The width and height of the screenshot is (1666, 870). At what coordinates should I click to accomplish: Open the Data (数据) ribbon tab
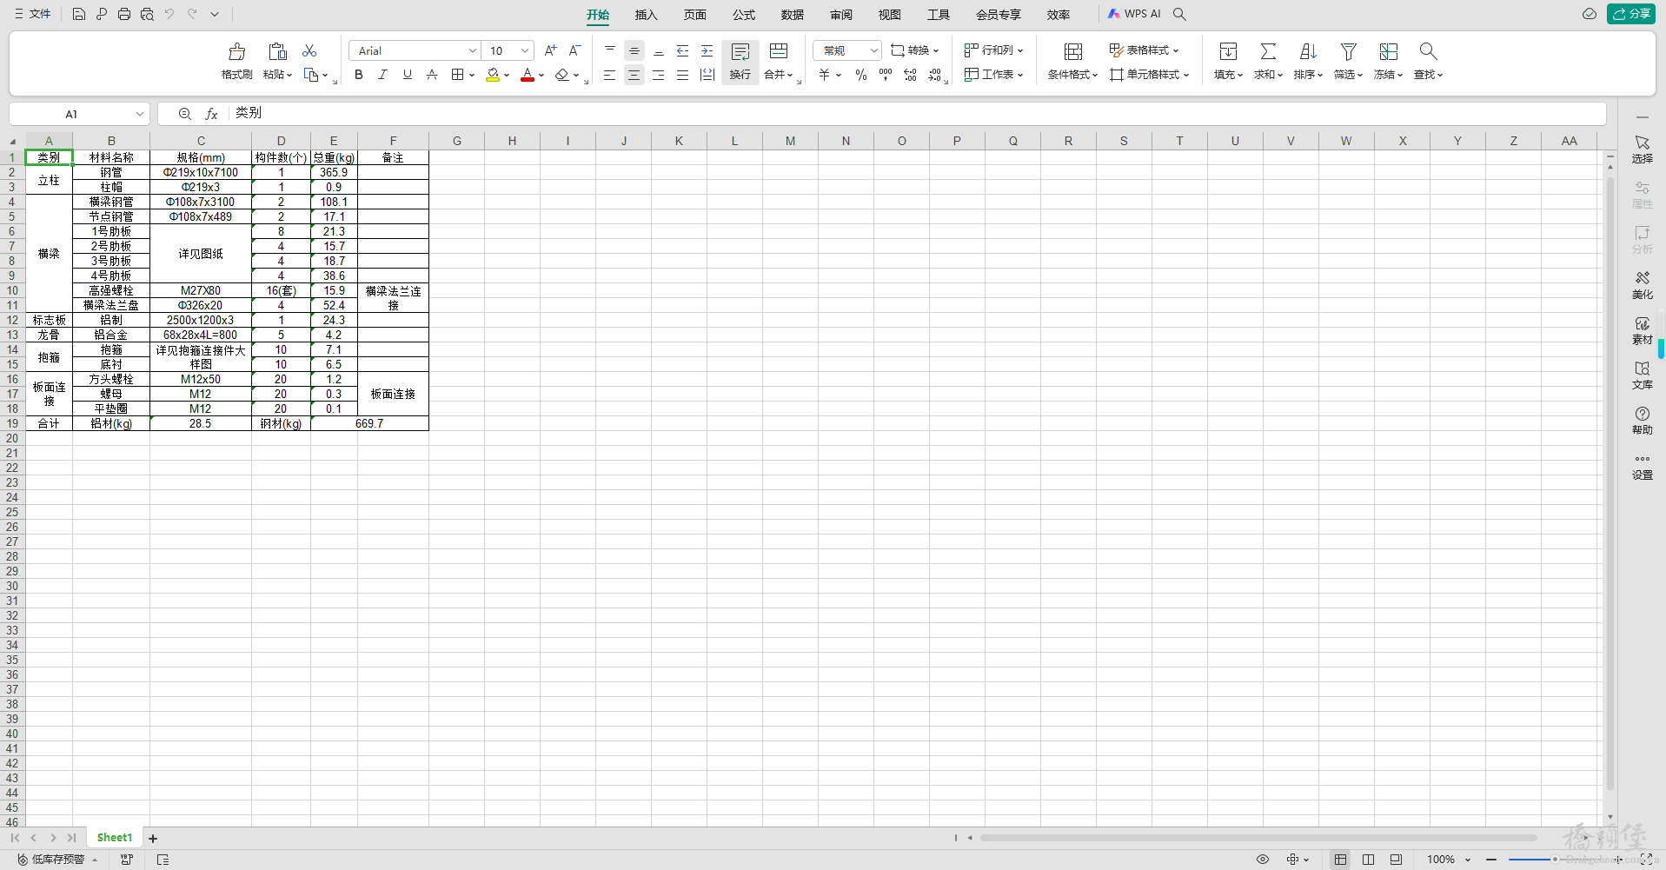point(792,14)
